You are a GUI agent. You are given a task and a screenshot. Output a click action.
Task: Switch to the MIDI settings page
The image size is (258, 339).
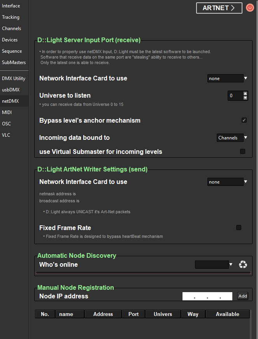pos(7,112)
